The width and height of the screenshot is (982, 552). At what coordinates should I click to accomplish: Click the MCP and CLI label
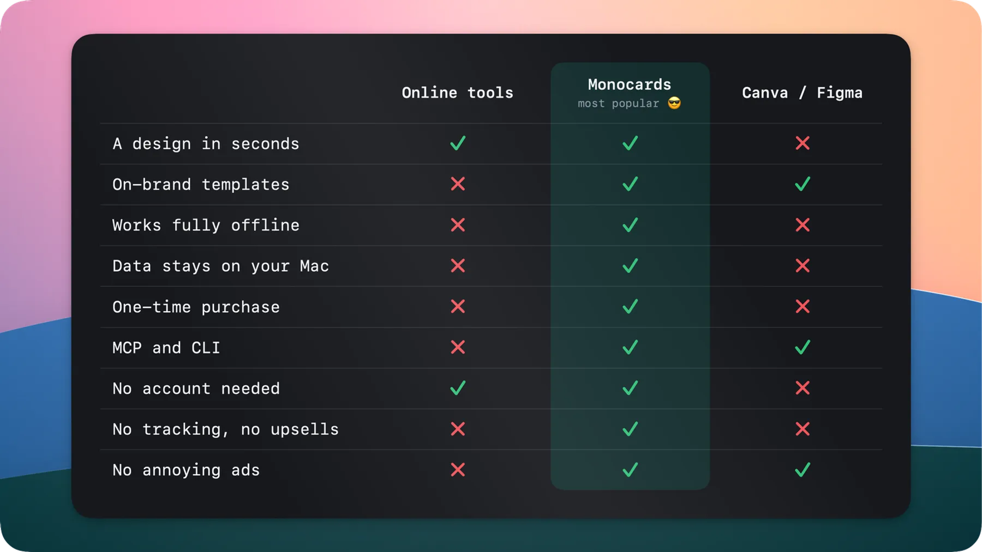166,348
